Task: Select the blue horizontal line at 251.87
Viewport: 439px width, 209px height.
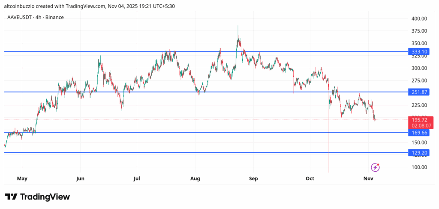Action: [x=171, y=92]
